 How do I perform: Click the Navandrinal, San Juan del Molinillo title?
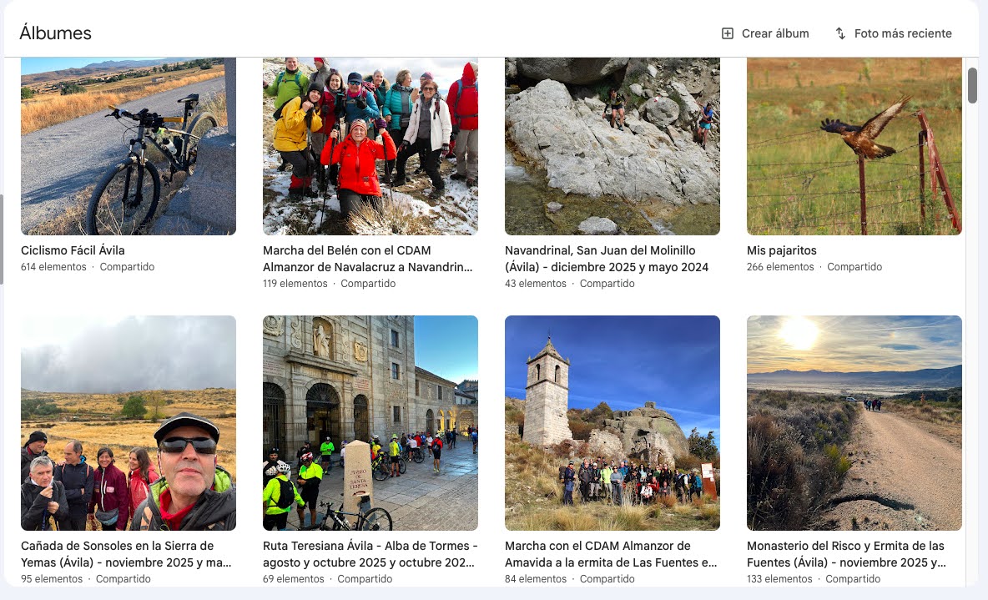(607, 259)
